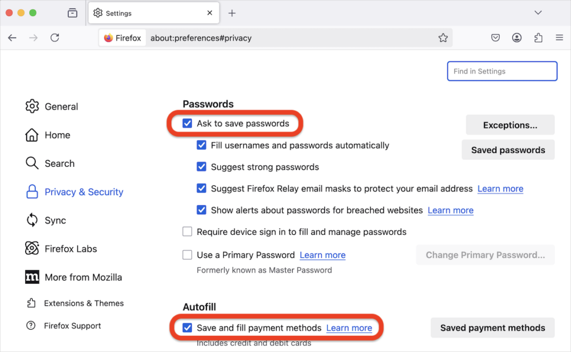
Task: Click inside the Find in Settings field
Action: [501, 71]
